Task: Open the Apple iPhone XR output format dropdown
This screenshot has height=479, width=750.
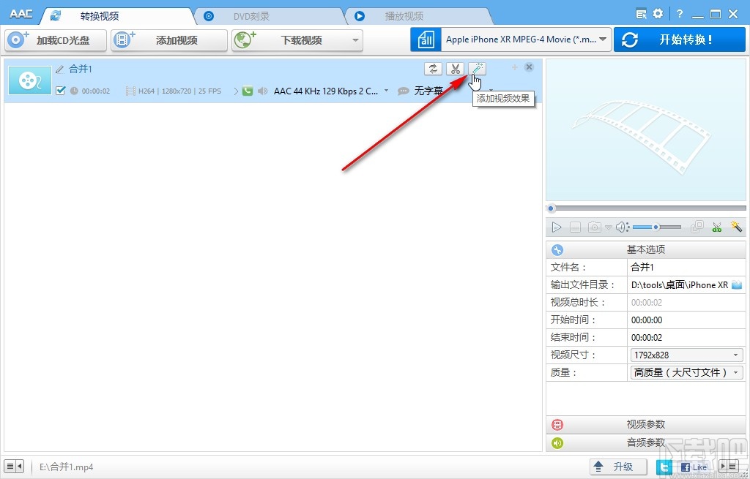Action: (x=523, y=39)
